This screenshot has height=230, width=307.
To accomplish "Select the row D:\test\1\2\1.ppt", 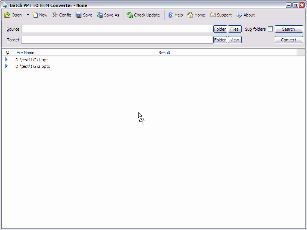I will click(x=153, y=60).
